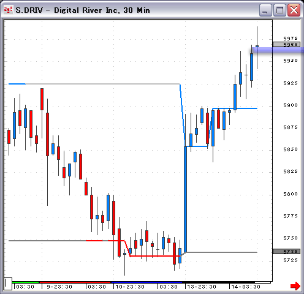Select the 5735 price marker

pyautogui.click(x=286, y=252)
